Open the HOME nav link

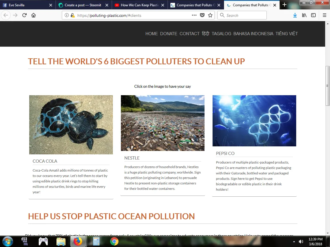click(152, 34)
